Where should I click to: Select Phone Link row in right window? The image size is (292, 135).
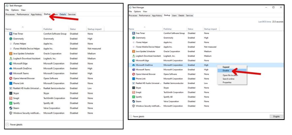tap(206, 79)
